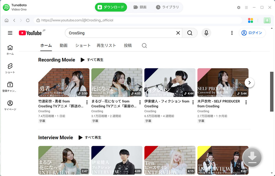Play all Recording Movie videos
The width and height of the screenshot is (275, 176).
click(x=92, y=60)
